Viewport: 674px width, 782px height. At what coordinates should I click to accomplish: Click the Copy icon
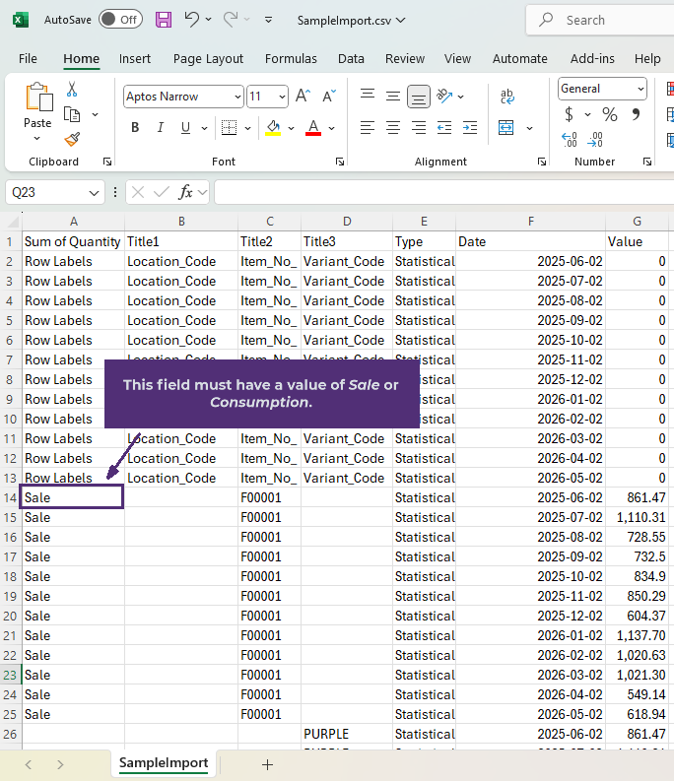[72, 114]
